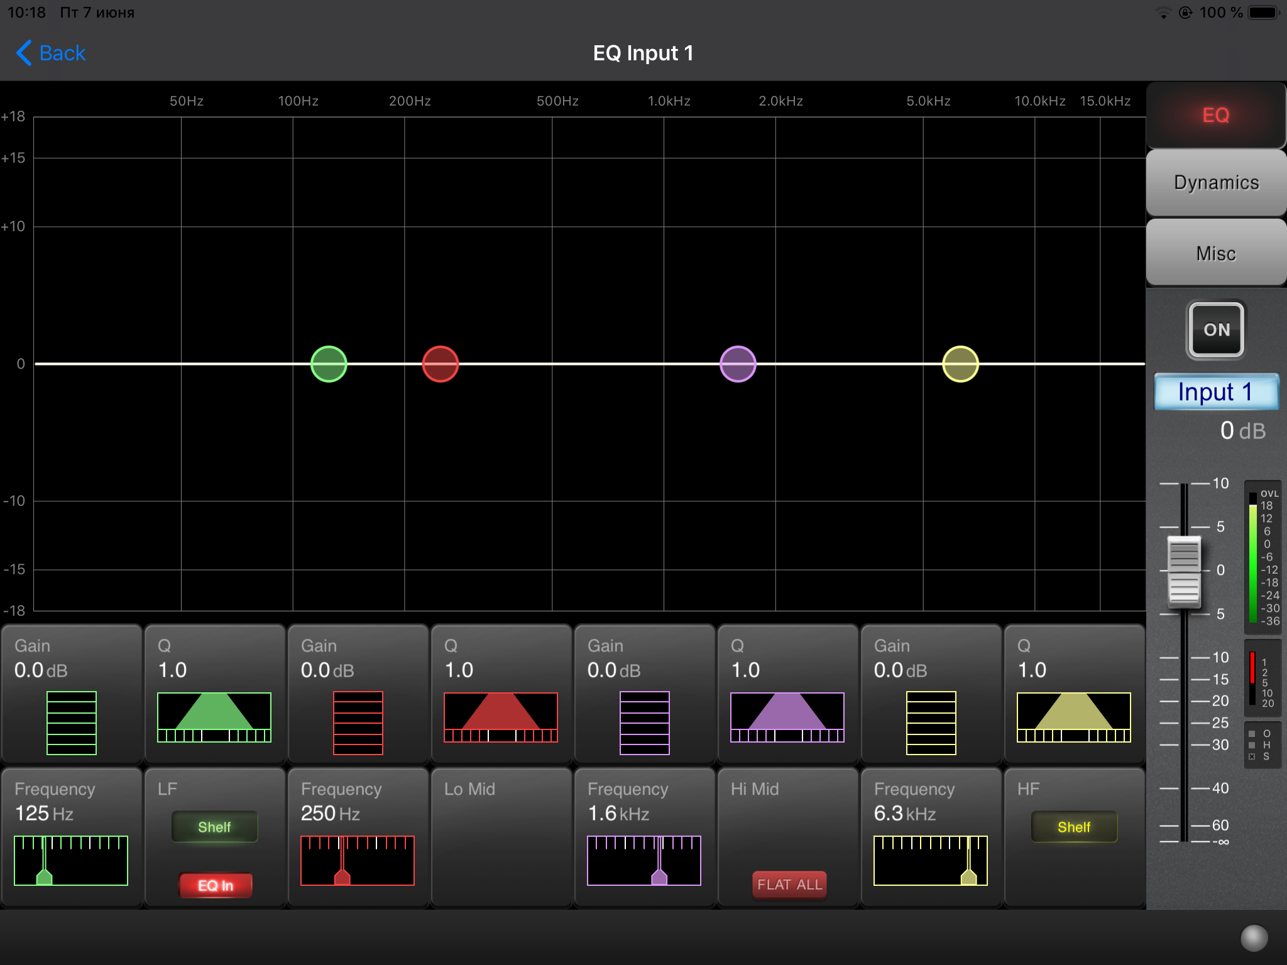Tap the EQ Input 1 title

pos(643,53)
